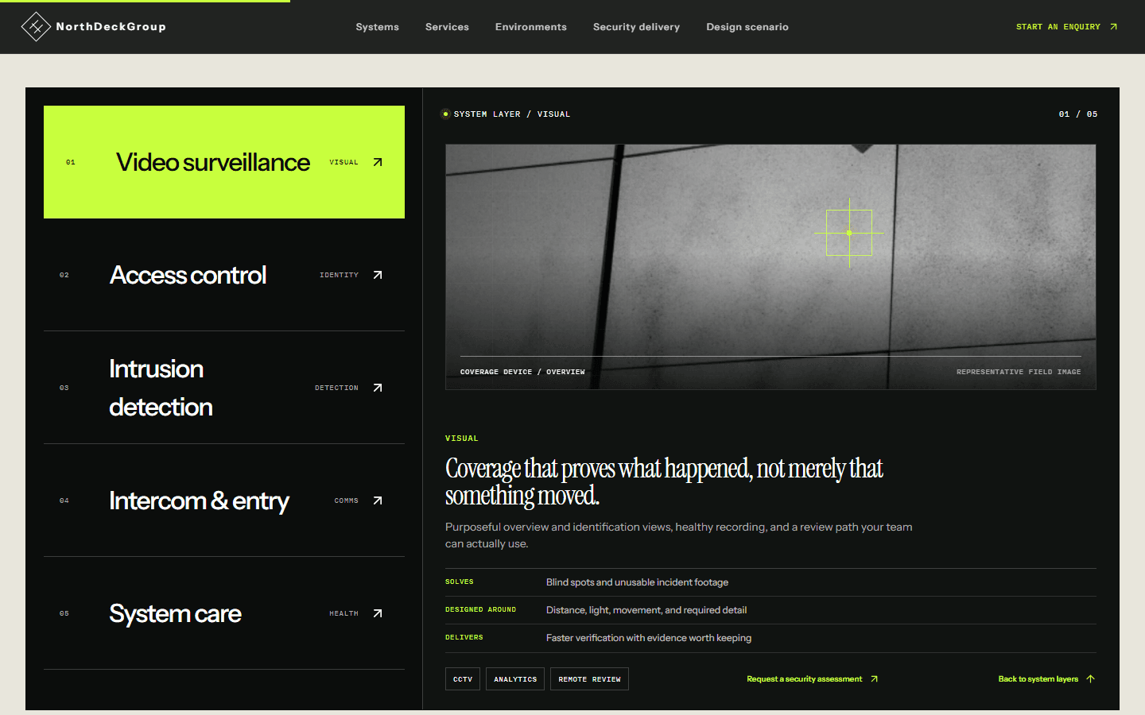The width and height of the screenshot is (1145, 715).
Task: Open Security delivery in the navigation bar
Action: pos(636,27)
